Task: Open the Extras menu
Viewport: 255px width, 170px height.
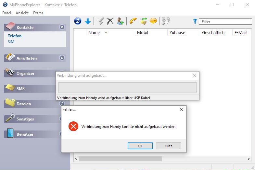Action: [38, 13]
